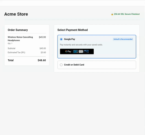Click the Subtotal label

coord(12,48)
